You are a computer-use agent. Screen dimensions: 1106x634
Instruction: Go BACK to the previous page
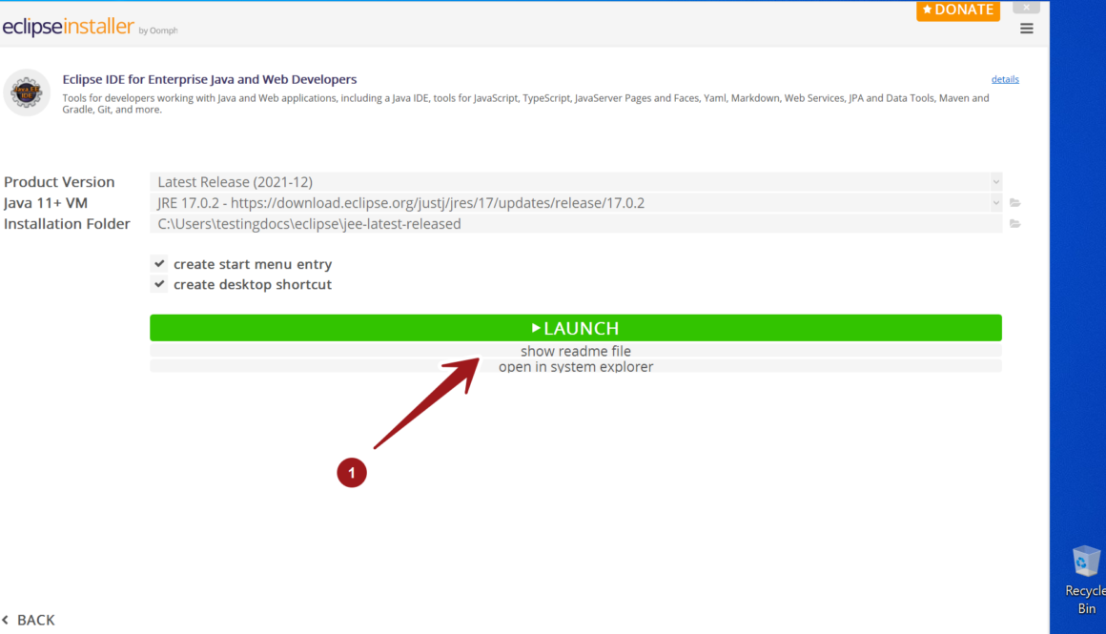coord(29,620)
